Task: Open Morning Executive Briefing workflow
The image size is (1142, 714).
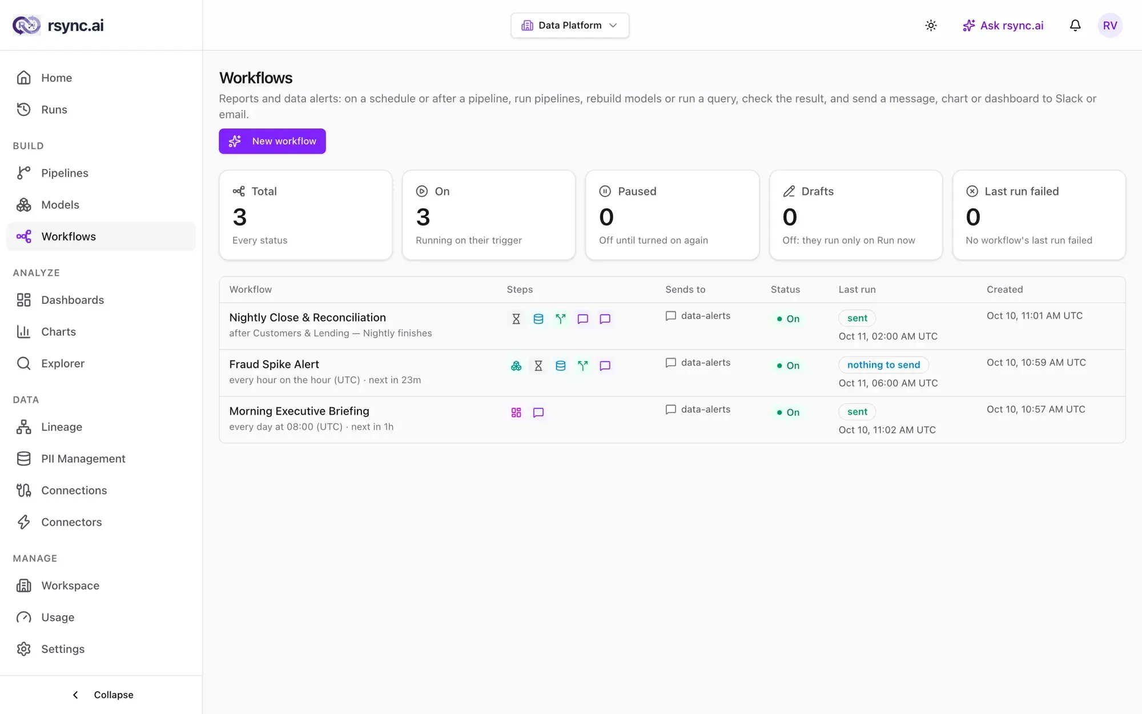Action: pos(299,411)
